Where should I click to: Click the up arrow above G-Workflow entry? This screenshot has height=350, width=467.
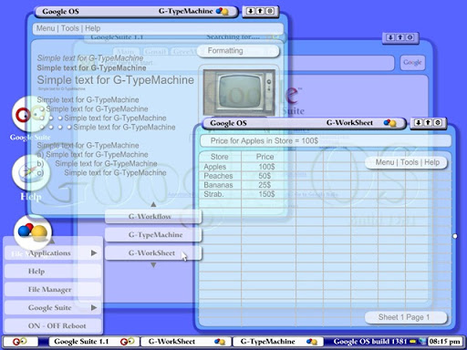pos(153,204)
